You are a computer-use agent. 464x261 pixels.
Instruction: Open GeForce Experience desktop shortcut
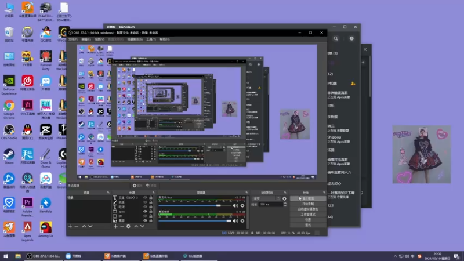9,85
